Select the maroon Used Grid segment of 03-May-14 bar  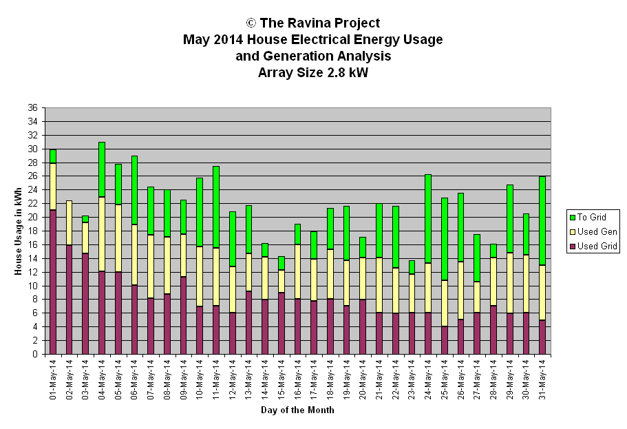(x=85, y=304)
